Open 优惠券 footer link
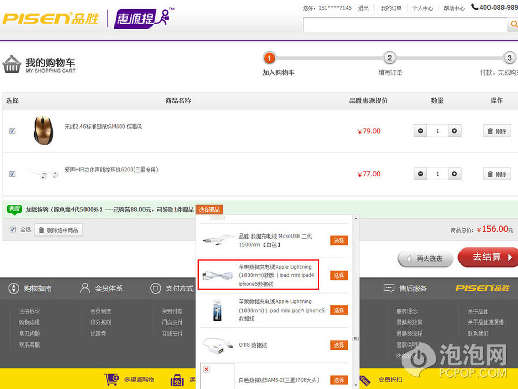The height and width of the screenshot is (389, 518). (98, 334)
